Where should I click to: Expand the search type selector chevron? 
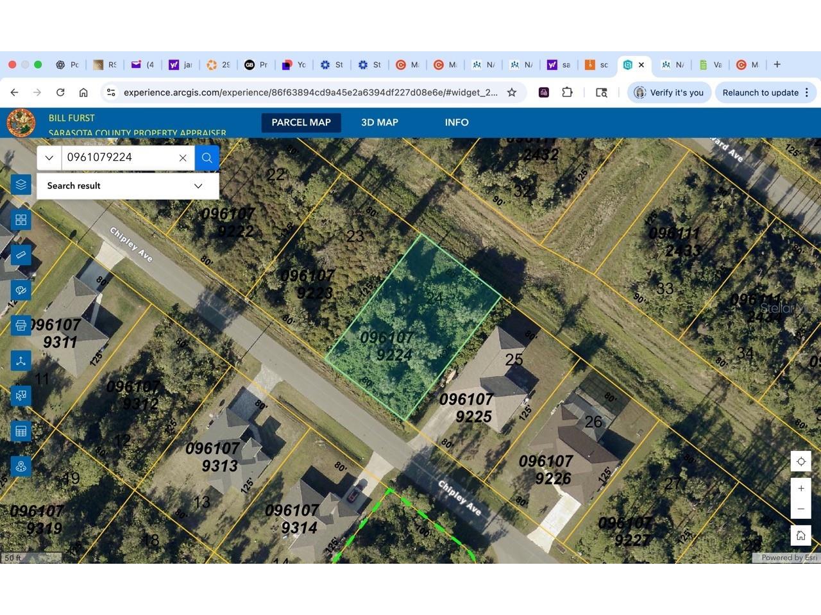click(49, 158)
